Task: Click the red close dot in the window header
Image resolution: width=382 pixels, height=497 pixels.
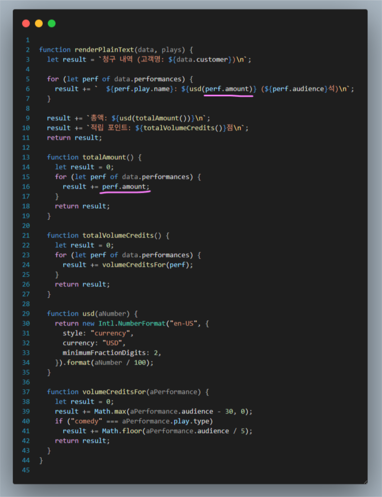Action: point(26,24)
